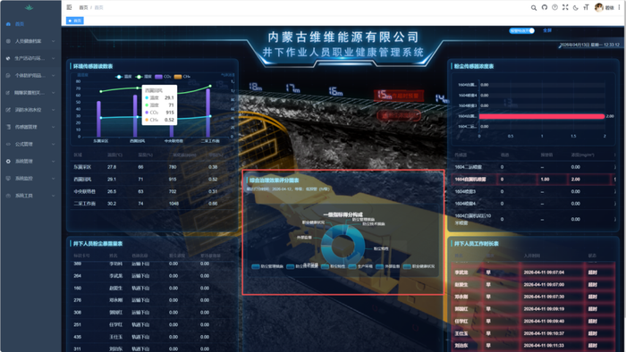626x352 pixels.
Task: Toggle the 外部监督 legend item under the donut
Action: tap(387, 266)
